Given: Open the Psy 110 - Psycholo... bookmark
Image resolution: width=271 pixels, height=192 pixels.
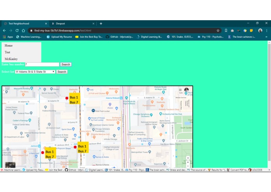Looking at the screenshot, I should tap(210, 37).
